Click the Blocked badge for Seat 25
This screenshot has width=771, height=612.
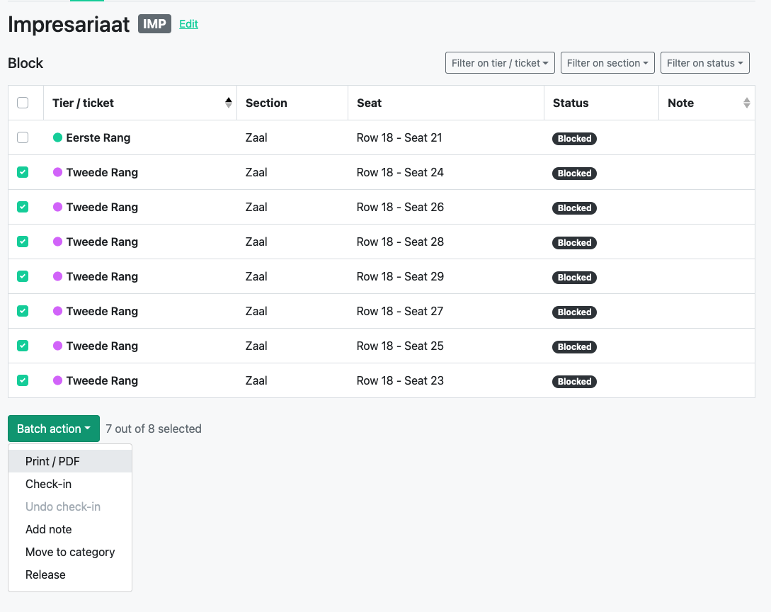(x=574, y=347)
